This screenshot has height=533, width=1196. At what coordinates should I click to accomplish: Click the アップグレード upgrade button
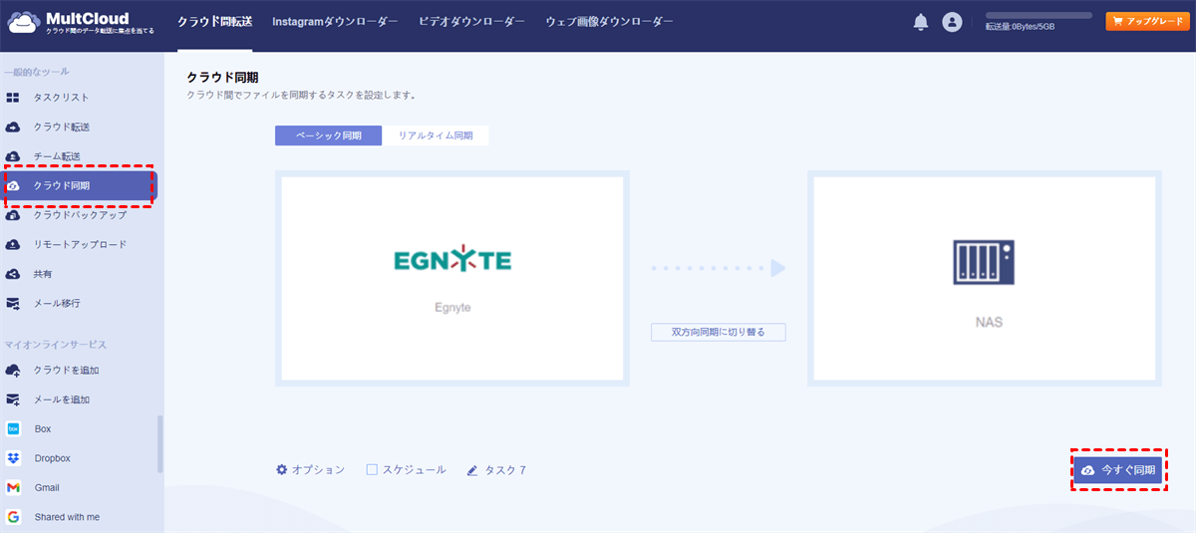tap(1147, 21)
